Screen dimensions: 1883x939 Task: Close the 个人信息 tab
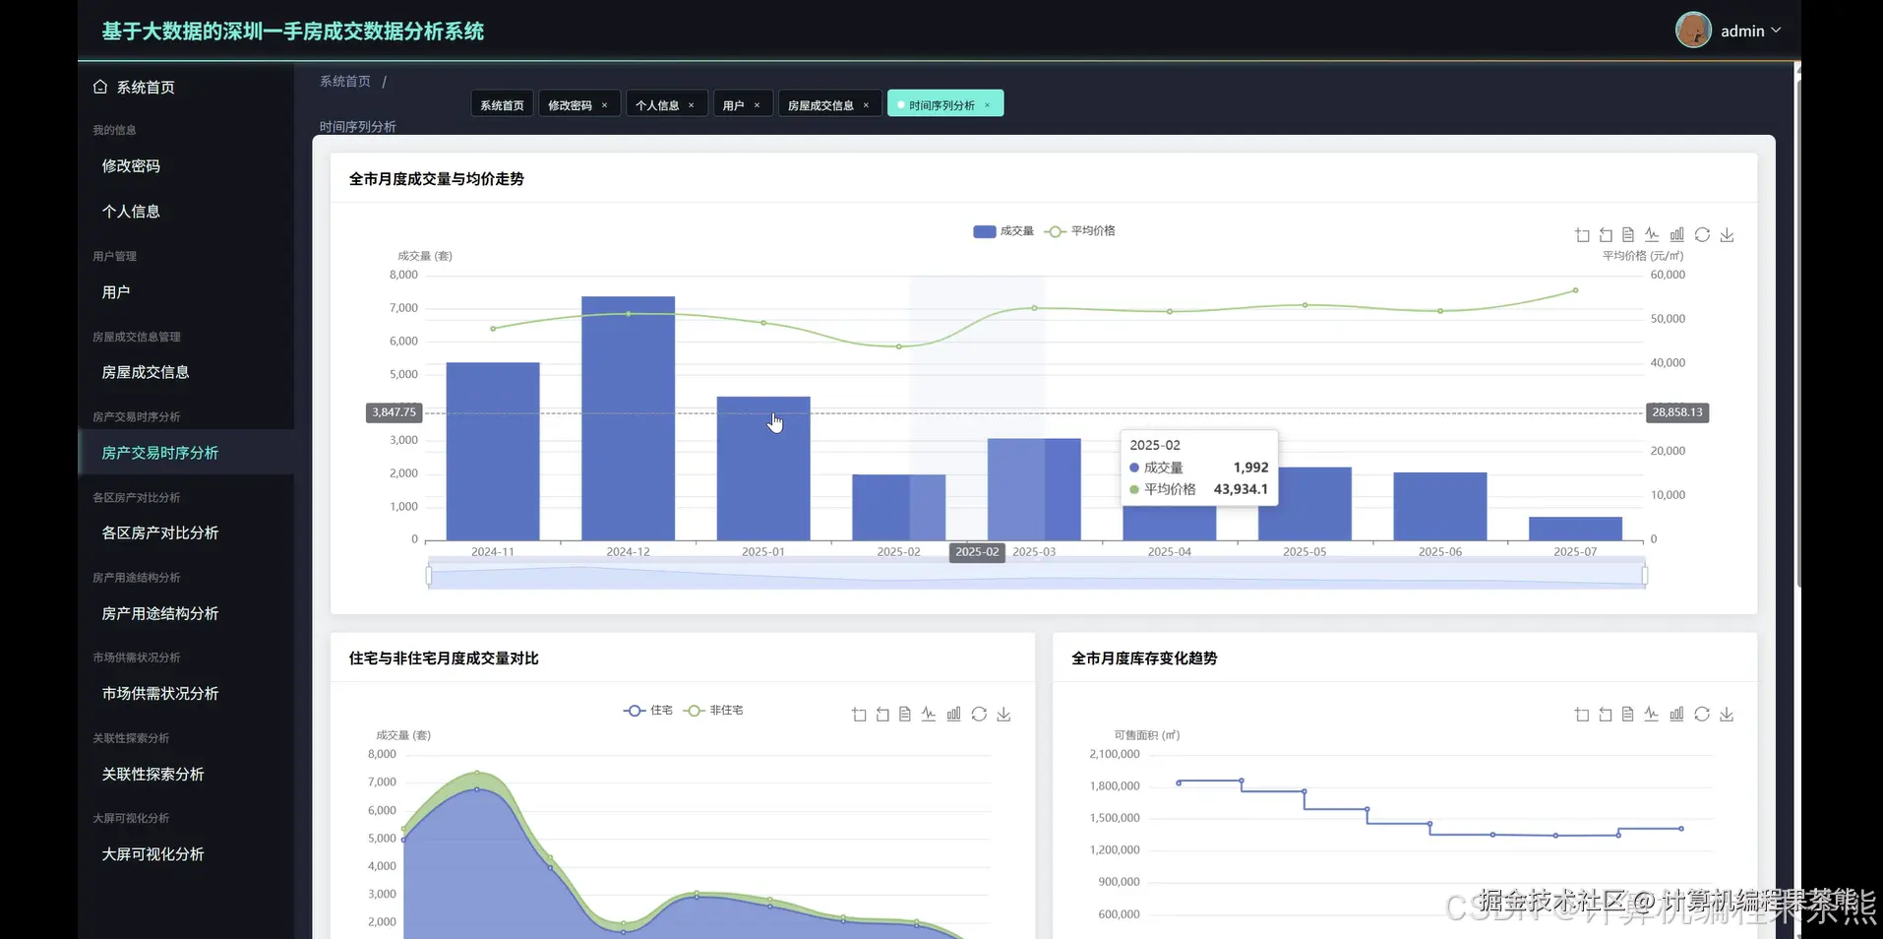(692, 105)
